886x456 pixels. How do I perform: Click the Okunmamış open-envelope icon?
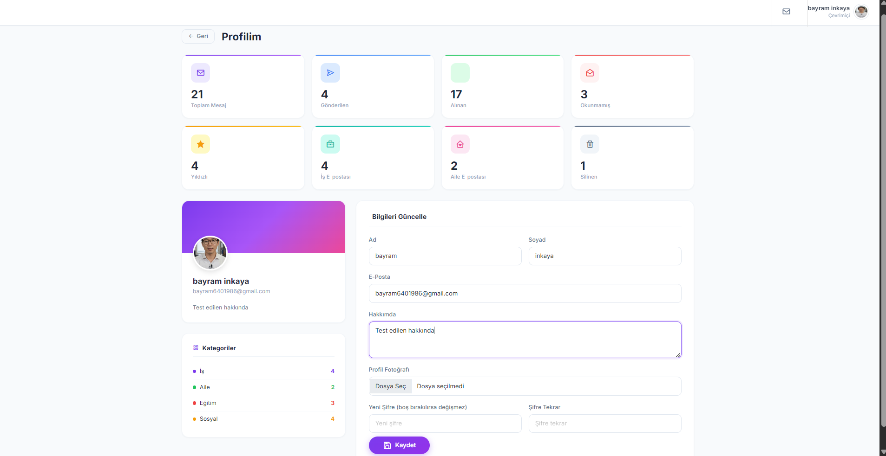590,73
